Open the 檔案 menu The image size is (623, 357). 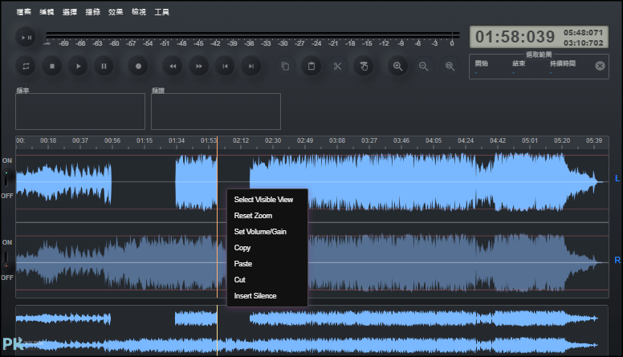point(24,12)
